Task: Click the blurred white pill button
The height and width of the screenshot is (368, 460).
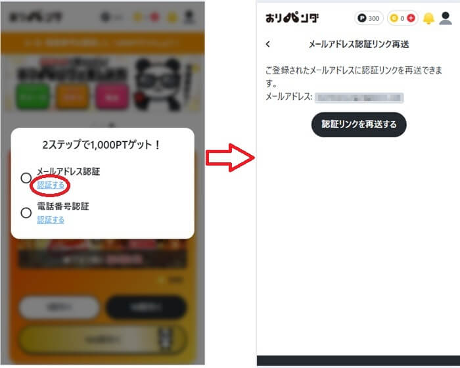Action: click(x=59, y=308)
